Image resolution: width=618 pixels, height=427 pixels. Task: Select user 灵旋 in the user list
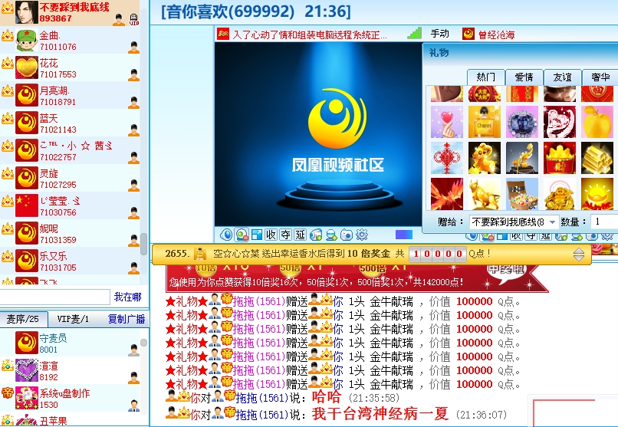70,178
